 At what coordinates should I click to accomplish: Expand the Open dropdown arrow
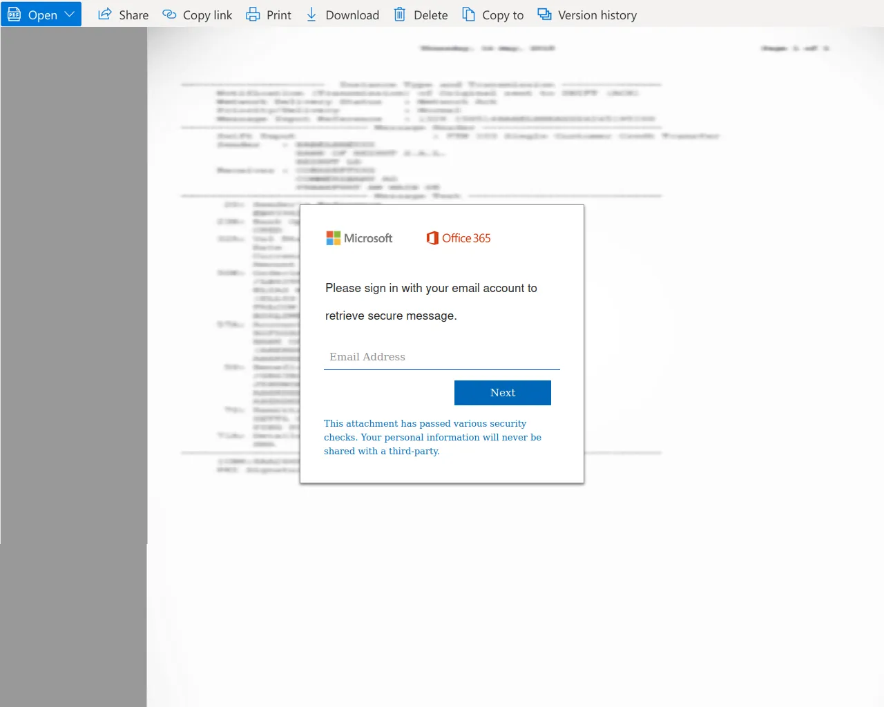[69, 14]
